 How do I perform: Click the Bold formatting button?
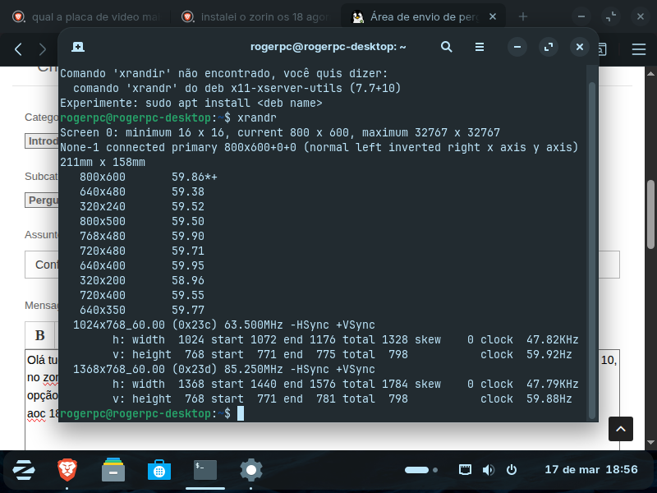[x=39, y=335]
